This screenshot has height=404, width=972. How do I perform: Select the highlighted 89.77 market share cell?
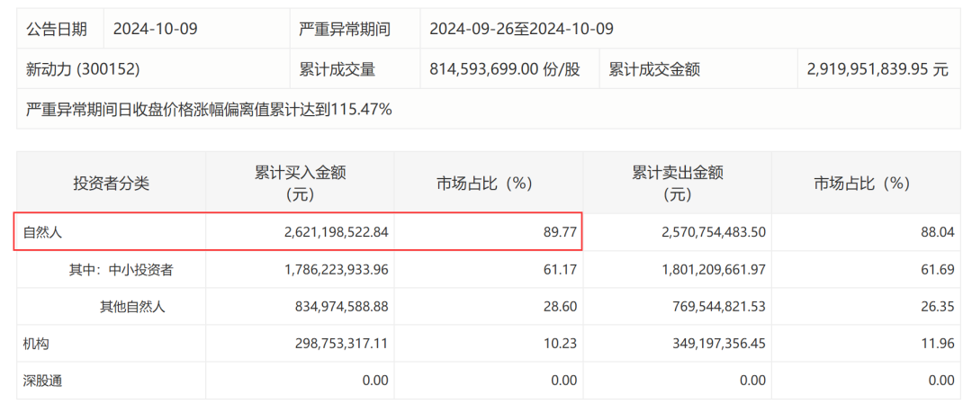[x=559, y=232]
